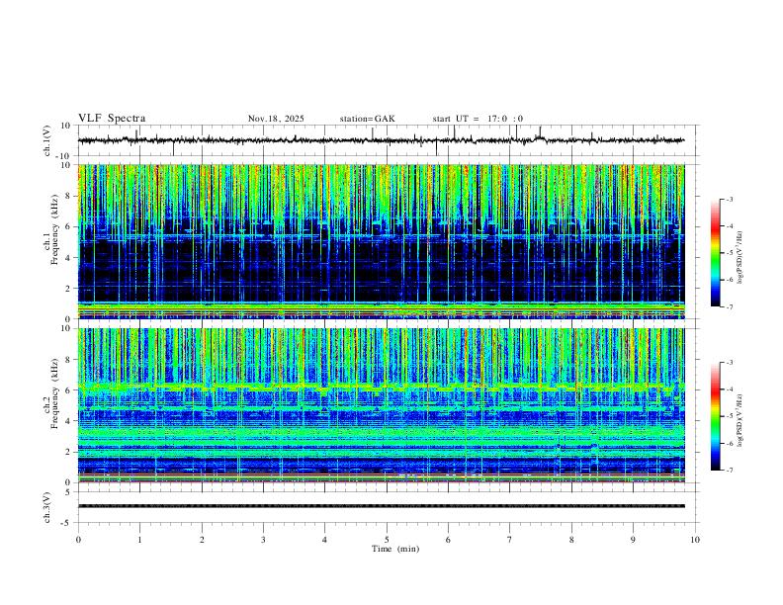Click the "ch.1(V)" axis label

47,140
